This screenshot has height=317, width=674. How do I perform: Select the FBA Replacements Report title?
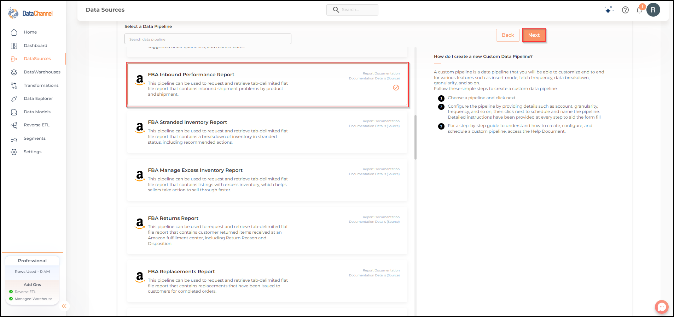(181, 271)
